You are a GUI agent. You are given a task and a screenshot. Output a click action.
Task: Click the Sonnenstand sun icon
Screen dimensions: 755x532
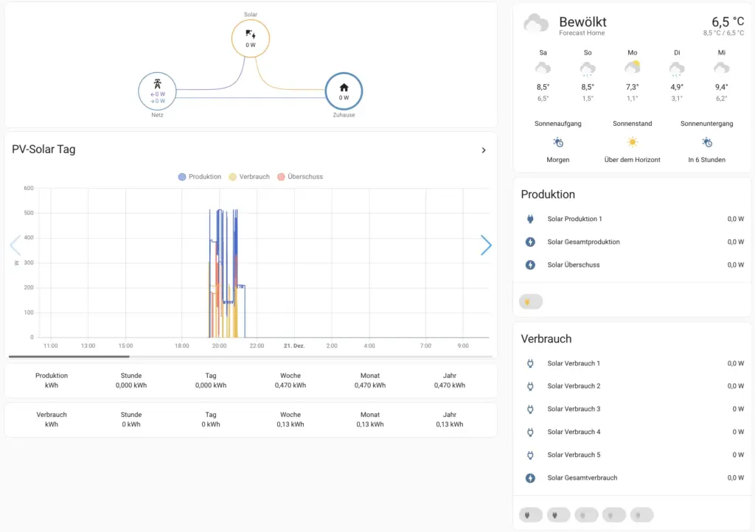coord(632,143)
